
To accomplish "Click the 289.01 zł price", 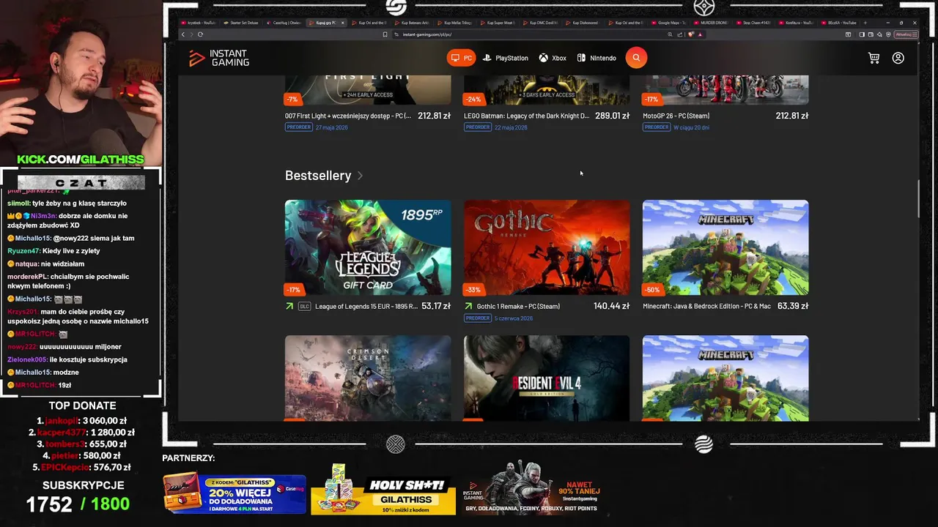I will click(x=612, y=116).
